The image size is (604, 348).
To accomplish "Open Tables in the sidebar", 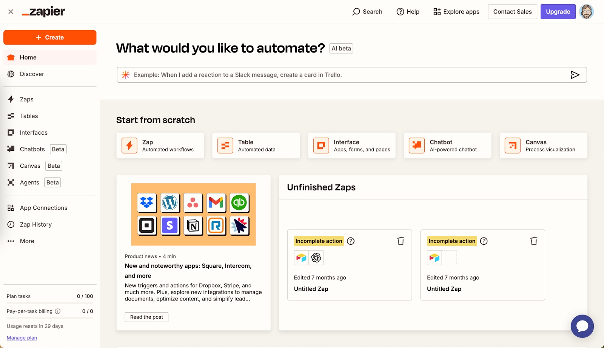I will point(50,116).
